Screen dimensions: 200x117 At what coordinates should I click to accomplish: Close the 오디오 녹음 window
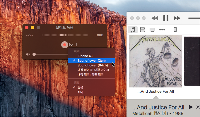[x=27, y=27]
